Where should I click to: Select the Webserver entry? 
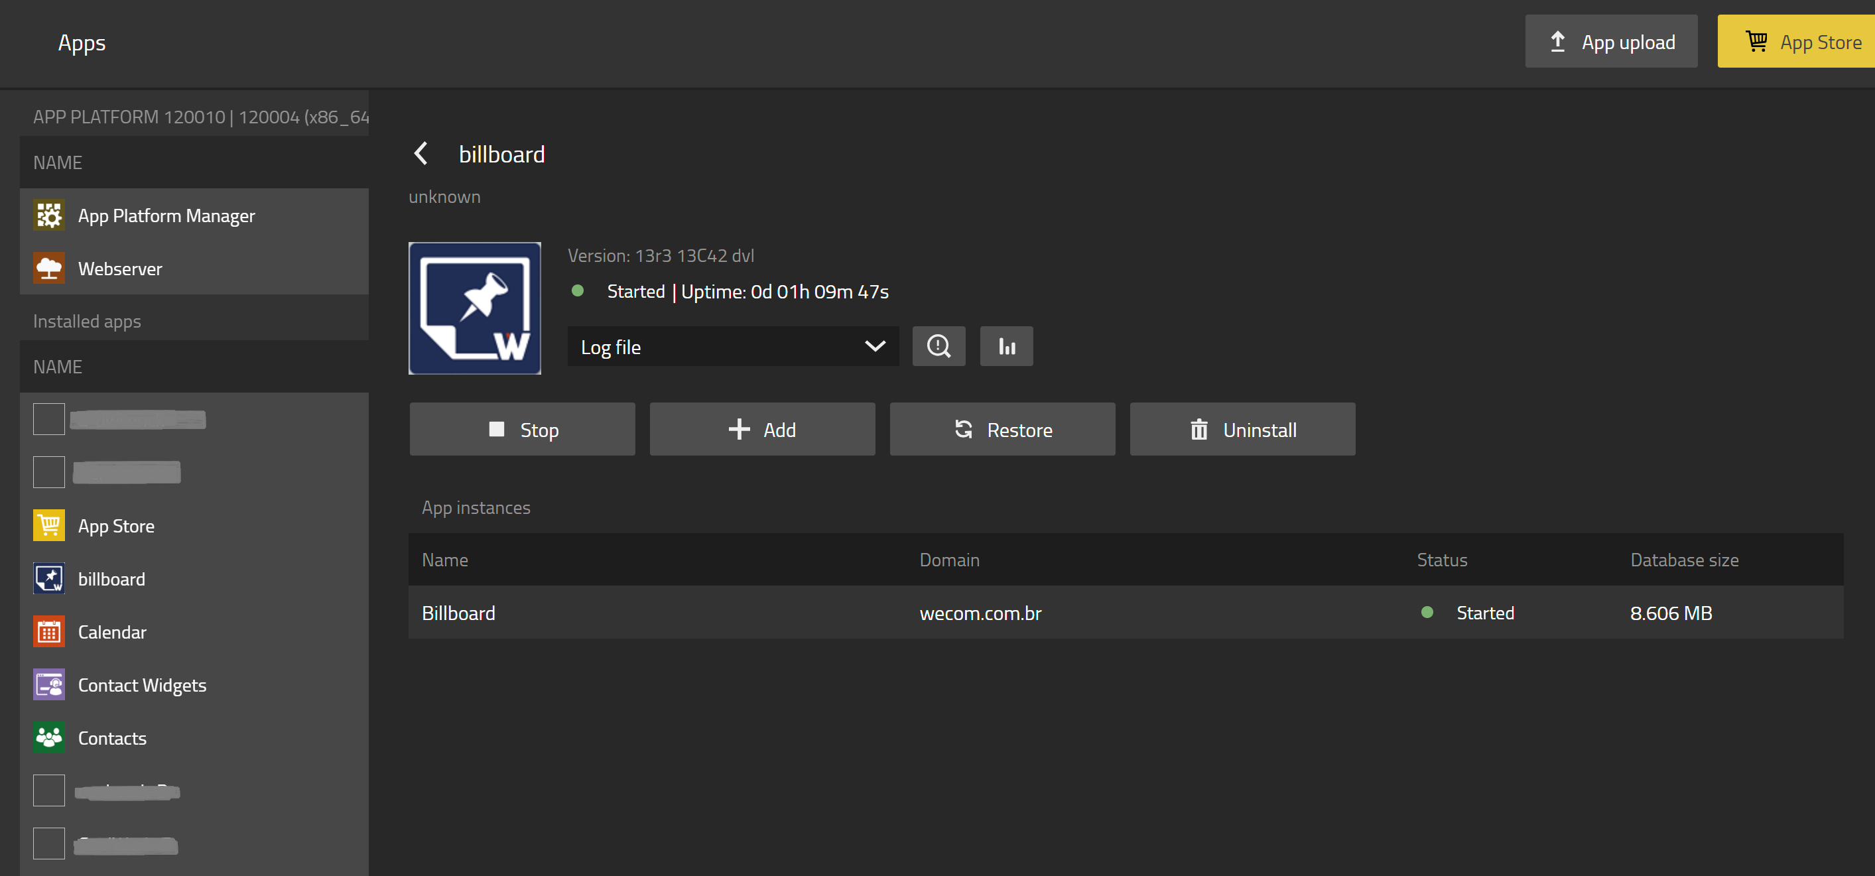pos(120,269)
